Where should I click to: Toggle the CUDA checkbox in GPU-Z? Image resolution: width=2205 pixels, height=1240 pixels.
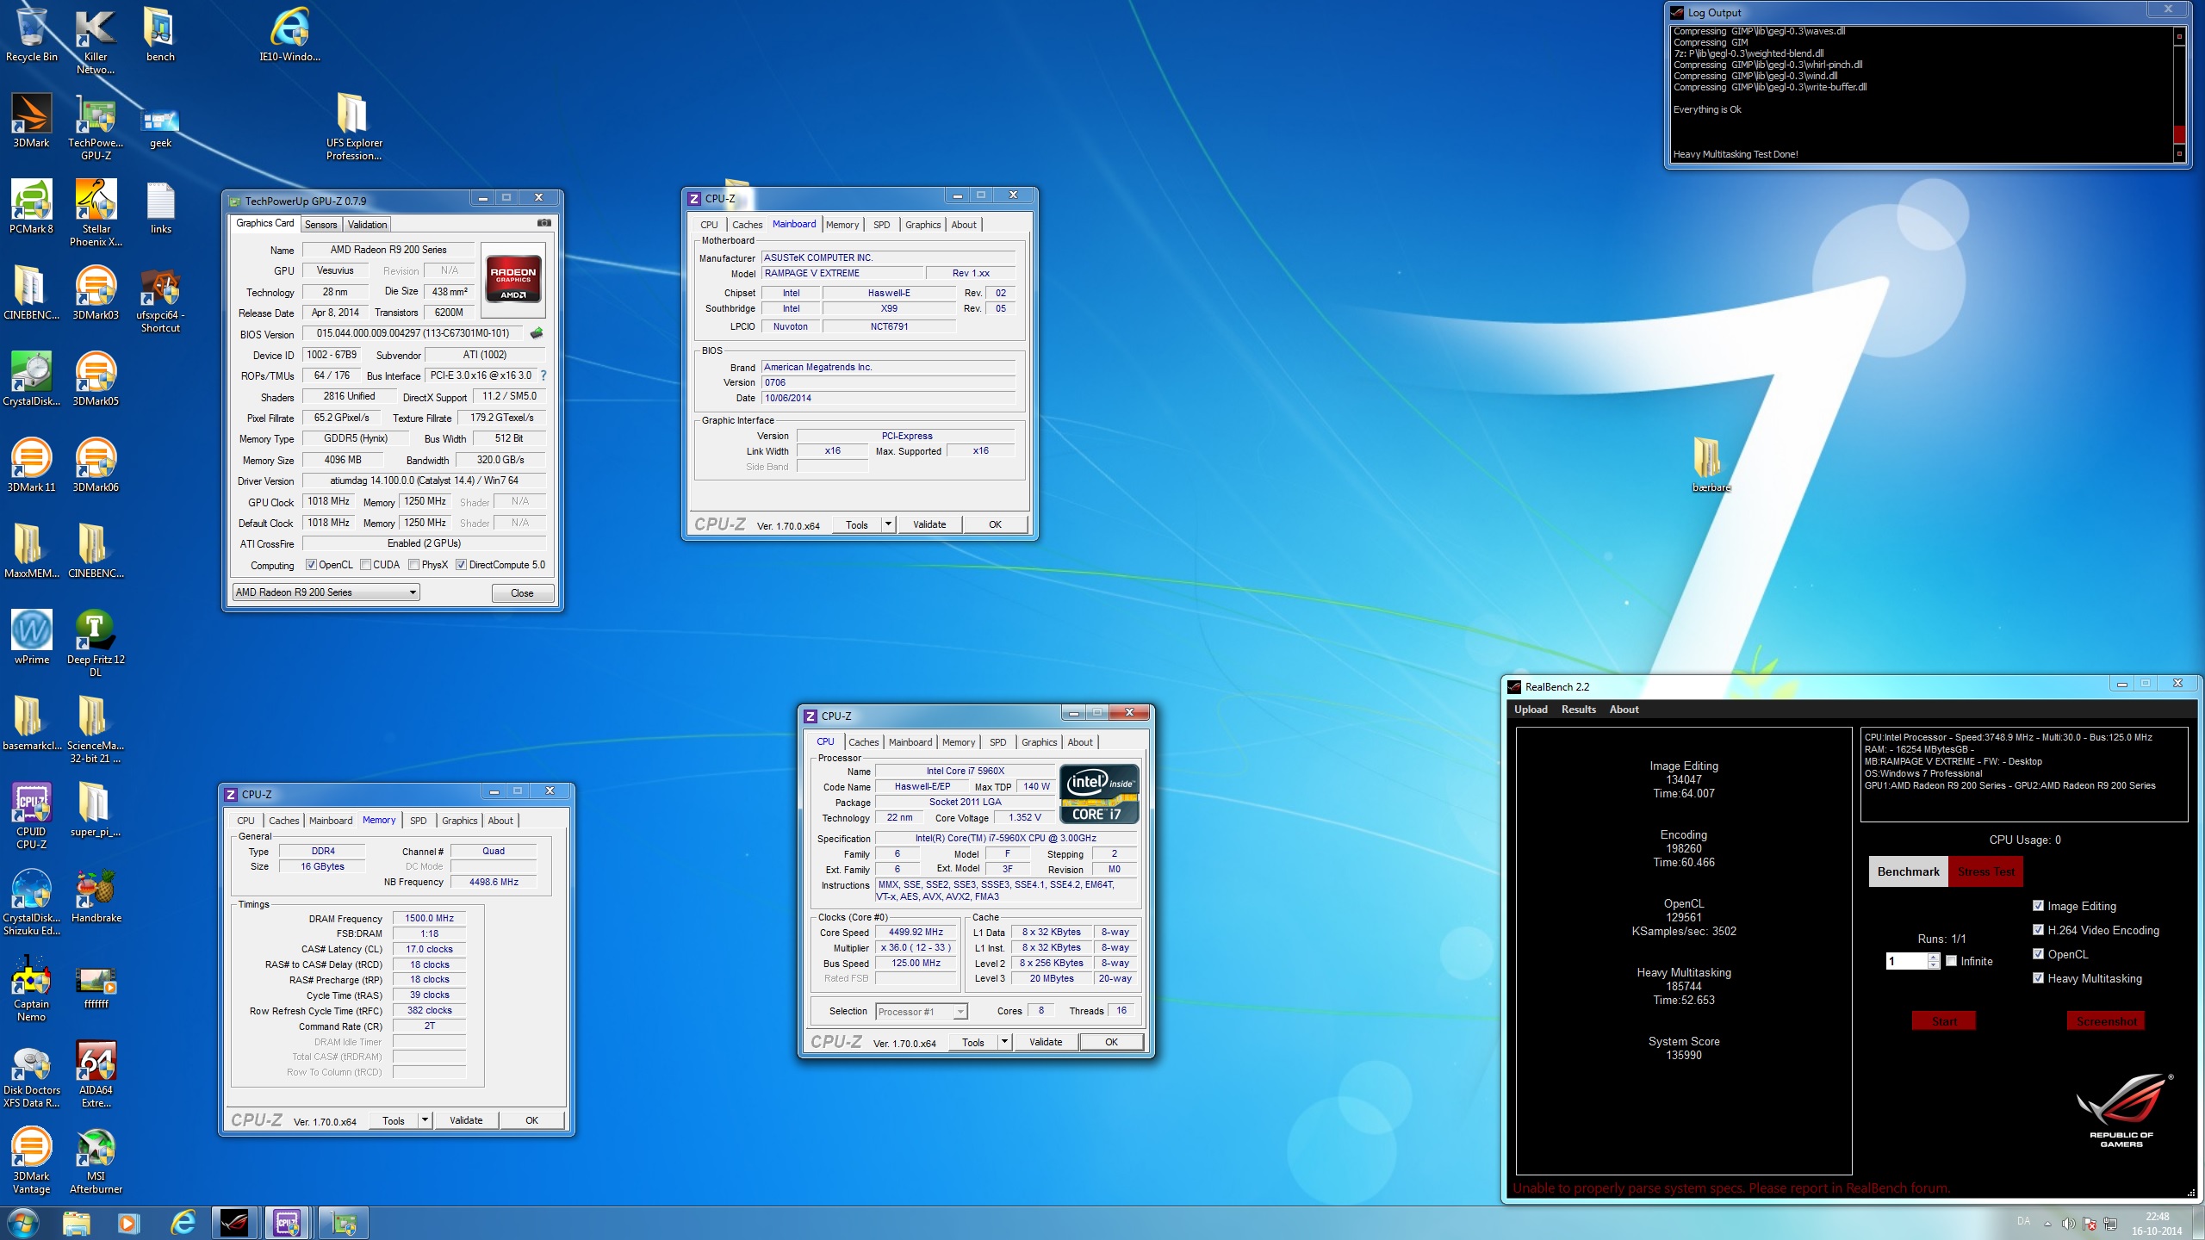pyautogui.click(x=366, y=565)
